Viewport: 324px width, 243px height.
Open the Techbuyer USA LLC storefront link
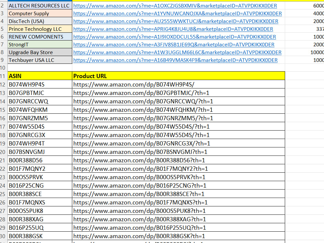(175, 60)
